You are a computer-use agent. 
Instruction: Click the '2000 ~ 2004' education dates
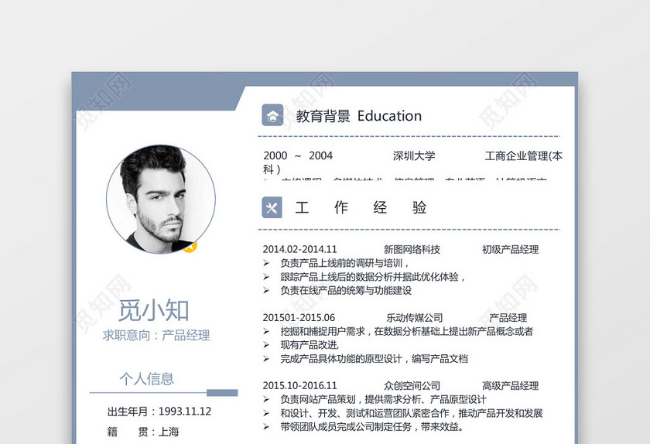pos(298,156)
